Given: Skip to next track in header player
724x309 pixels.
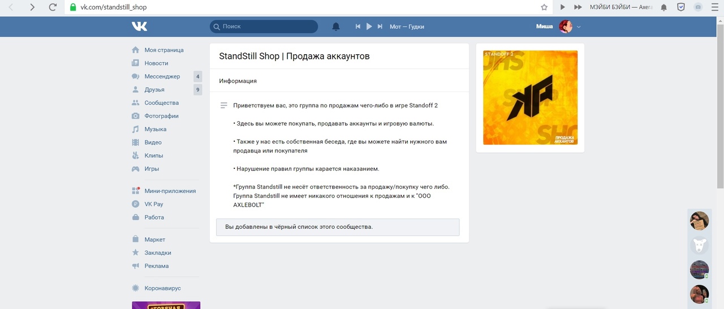Looking at the screenshot, I should pos(380,27).
